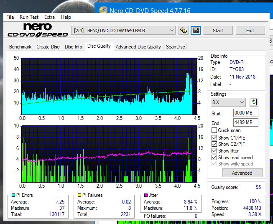273x224 pixels.
Task: Click the PI Errors cyan legend square
Action: pyautogui.click(x=13, y=195)
